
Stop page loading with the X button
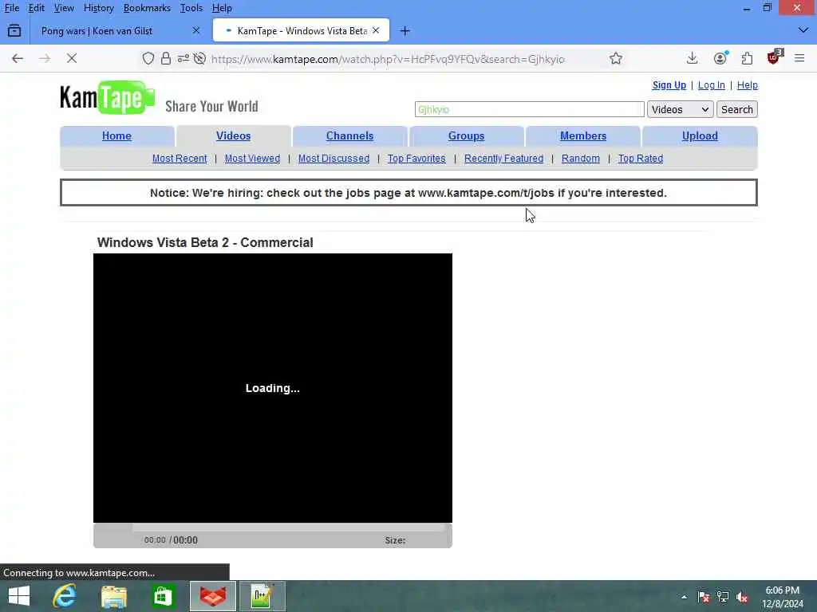tap(72, 58)
